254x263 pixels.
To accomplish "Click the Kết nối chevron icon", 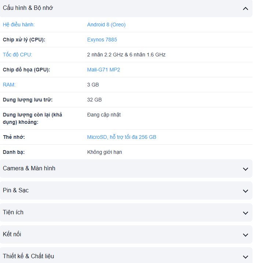I will [246, 235].
